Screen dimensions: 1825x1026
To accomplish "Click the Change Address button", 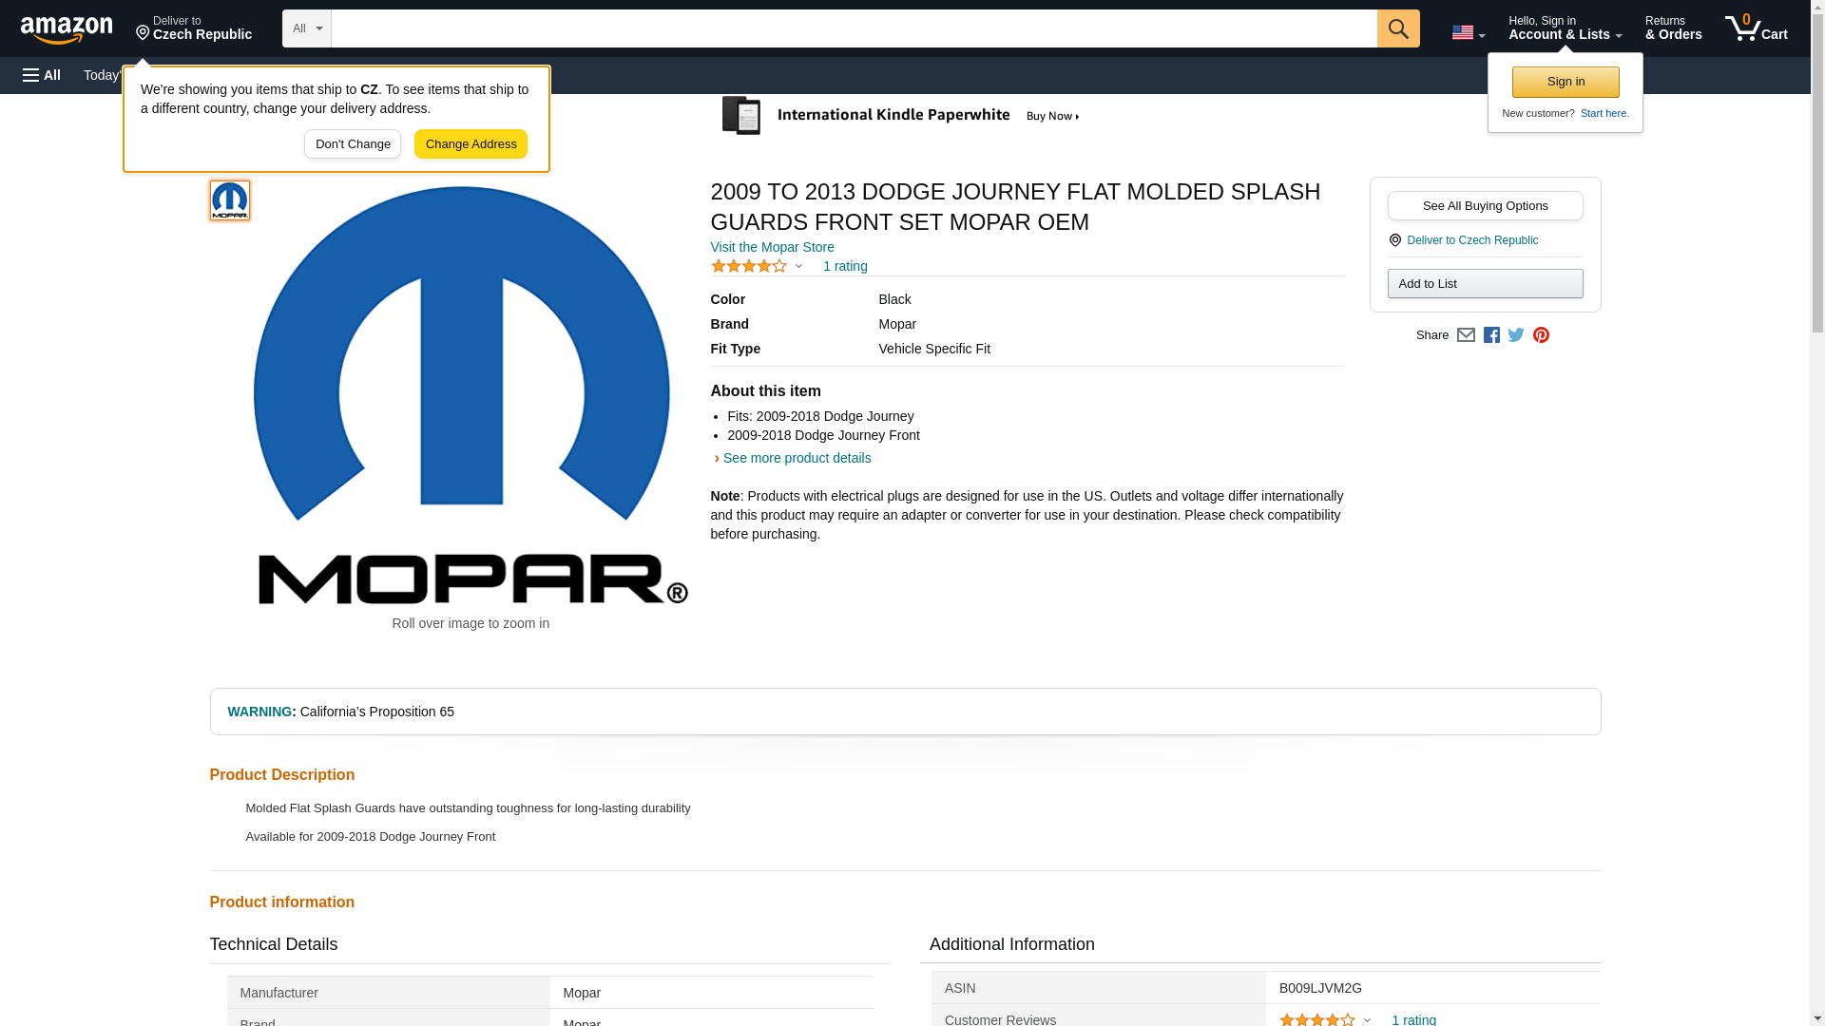I will point(471,144).
